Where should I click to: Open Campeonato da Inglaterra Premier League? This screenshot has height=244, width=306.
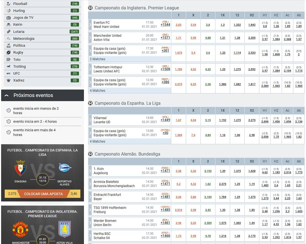(x=137, y=8)
